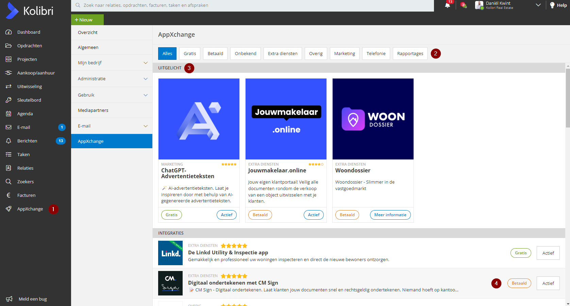Click Daniël Kwint's avatar picture
Viewport: 570px width, 306px height.
pyautogui.click(x=479, y=5)
